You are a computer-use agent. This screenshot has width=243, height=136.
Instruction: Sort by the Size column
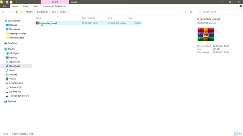coord(131,18)
